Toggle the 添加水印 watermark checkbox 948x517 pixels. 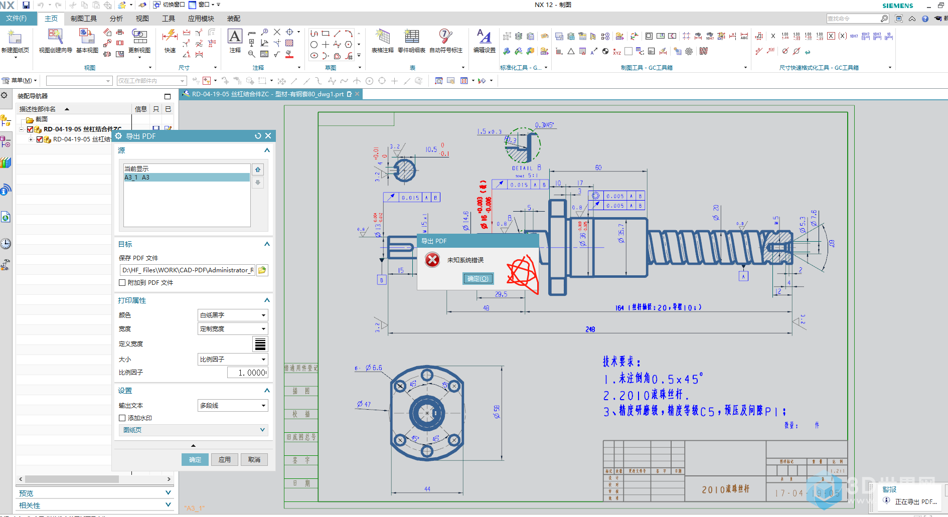(x=122, y=418)
